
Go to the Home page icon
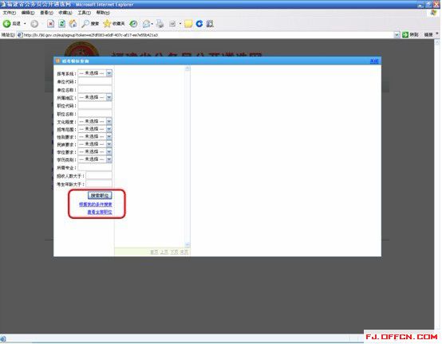click(x=73, y=24)
